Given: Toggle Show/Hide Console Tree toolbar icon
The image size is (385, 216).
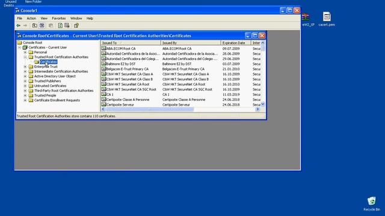Looking at the screenshot, I should [x=42, y=25].
